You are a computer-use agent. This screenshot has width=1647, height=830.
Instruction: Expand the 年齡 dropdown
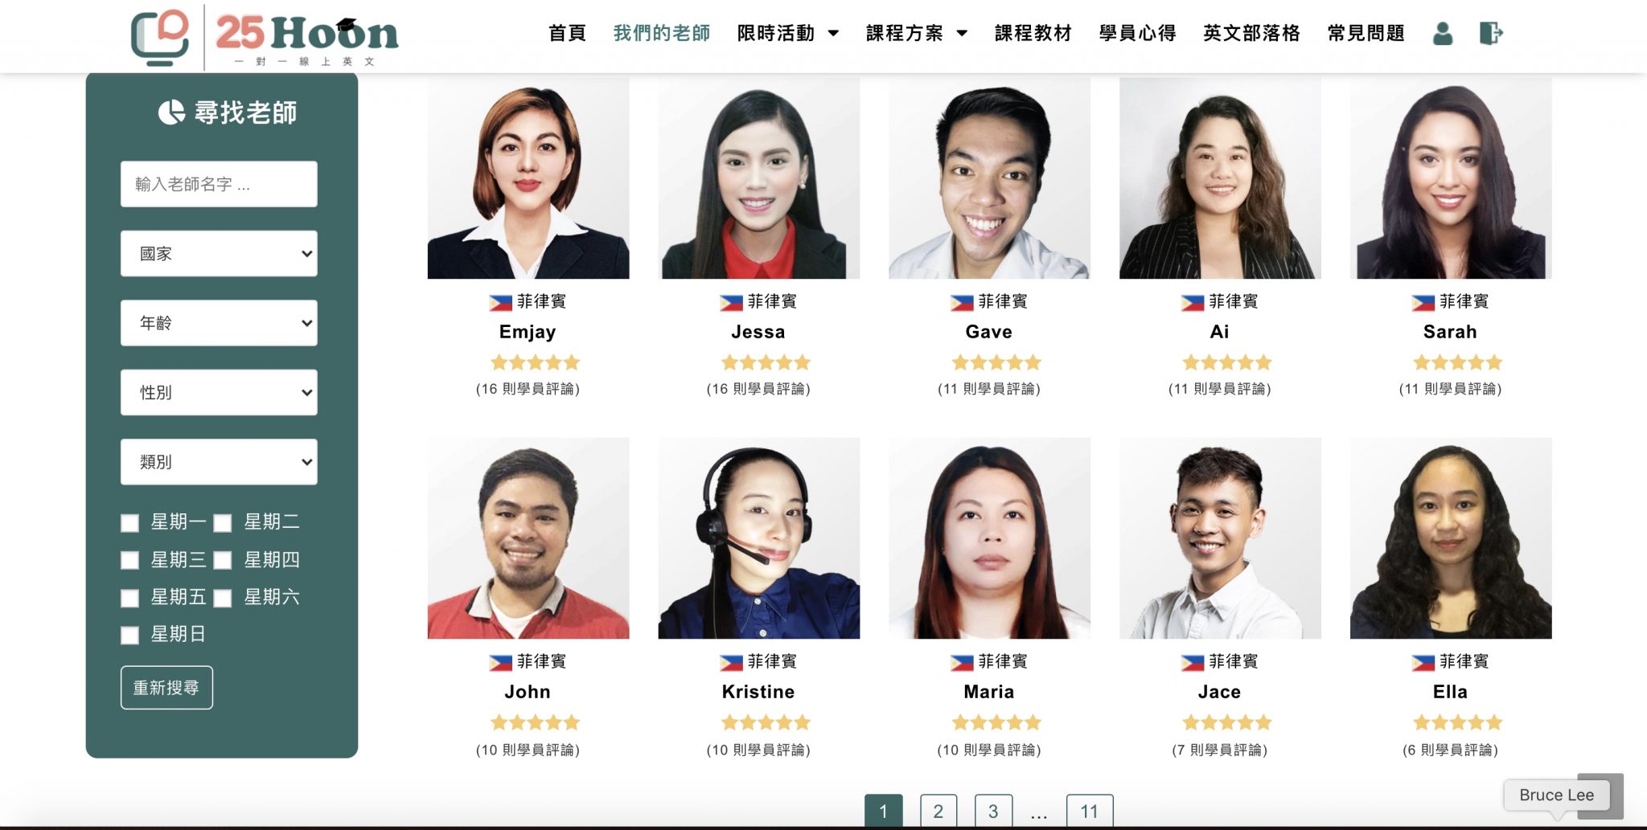point(219,323)
